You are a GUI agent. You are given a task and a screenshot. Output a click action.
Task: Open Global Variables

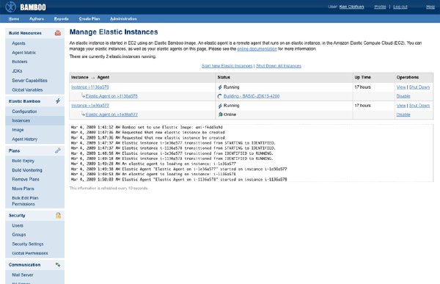point(27,90)
